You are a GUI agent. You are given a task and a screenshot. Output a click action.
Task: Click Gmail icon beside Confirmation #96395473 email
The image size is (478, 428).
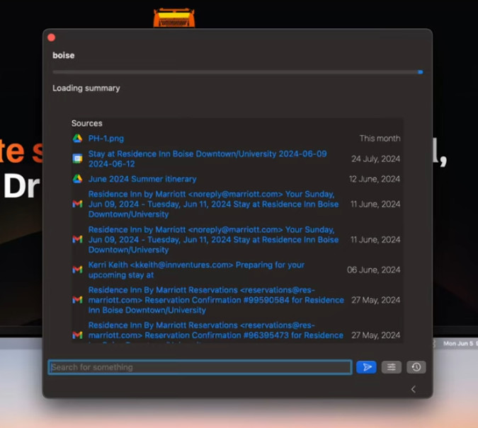click(77, 335)
